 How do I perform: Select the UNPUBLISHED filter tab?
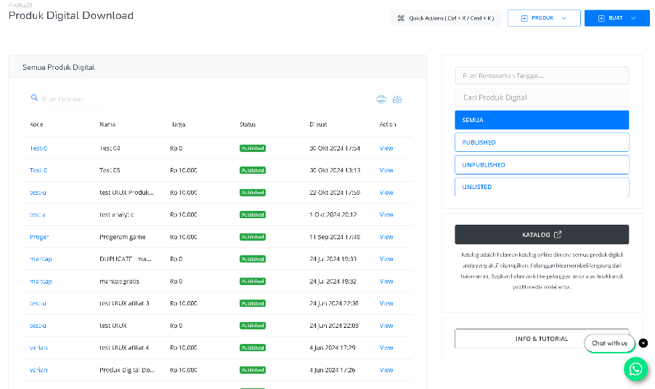(542, 165)
